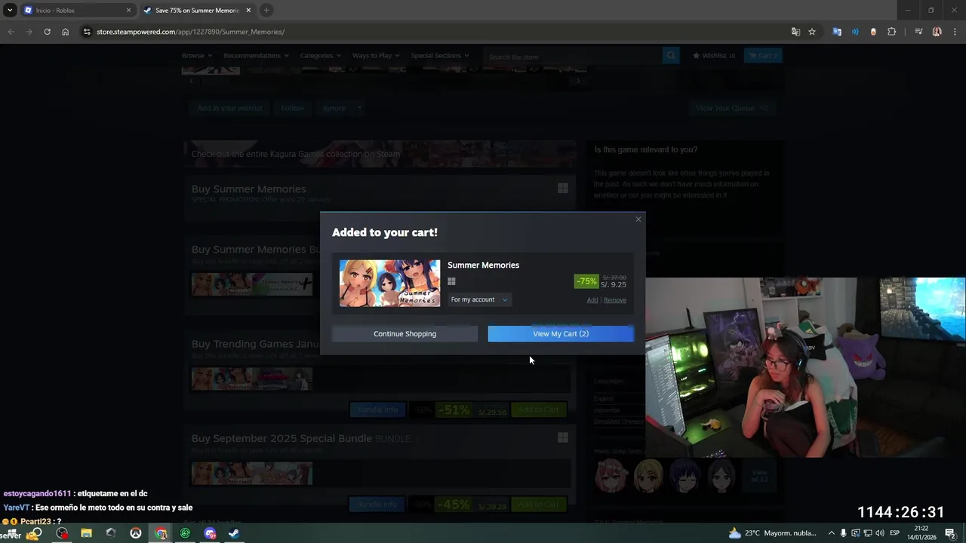The width and height of the screenshot is (966, 543).
Task: Open OBS recording icon in taskbar
Action: point(62,534)
